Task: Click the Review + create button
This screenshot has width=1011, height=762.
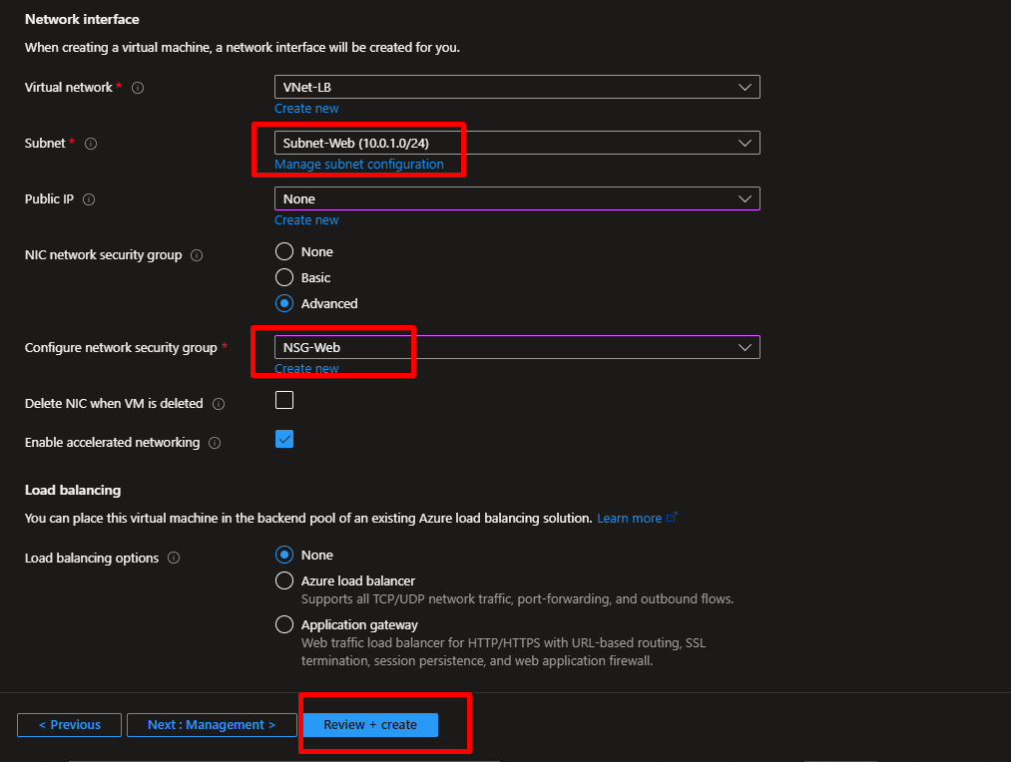Action: (370, 725)
